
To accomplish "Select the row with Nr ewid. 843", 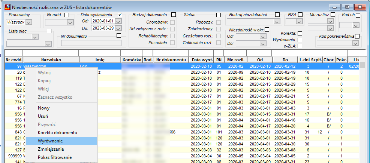I will pos(182,132).
